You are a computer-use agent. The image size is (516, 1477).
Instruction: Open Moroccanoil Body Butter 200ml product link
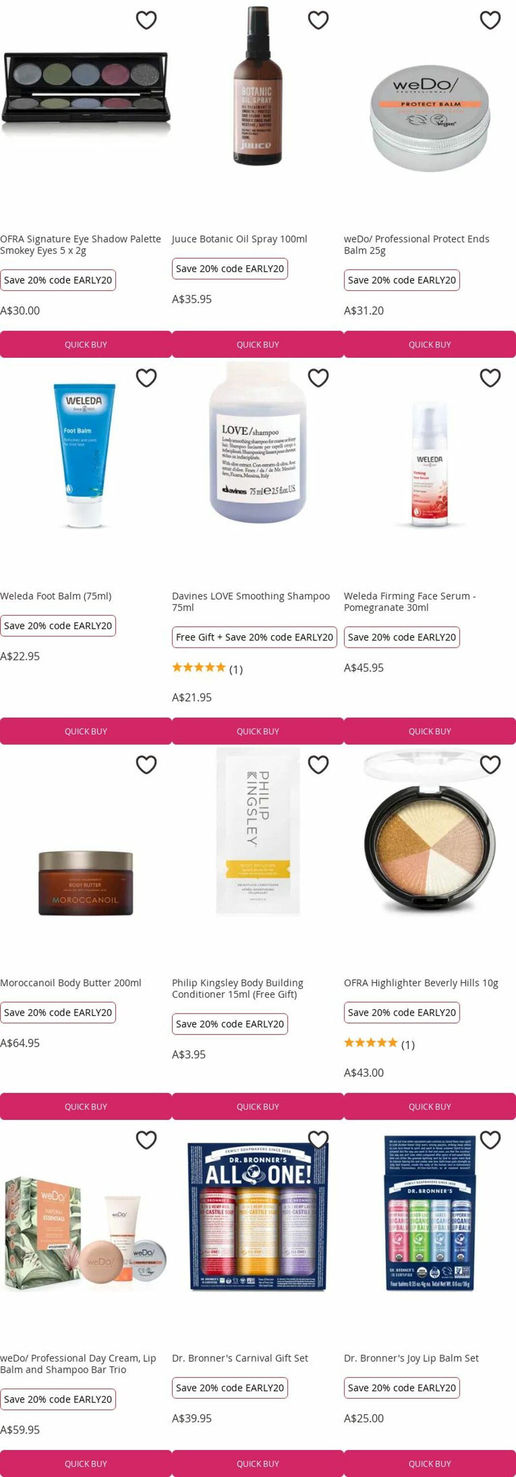[70, 983]
